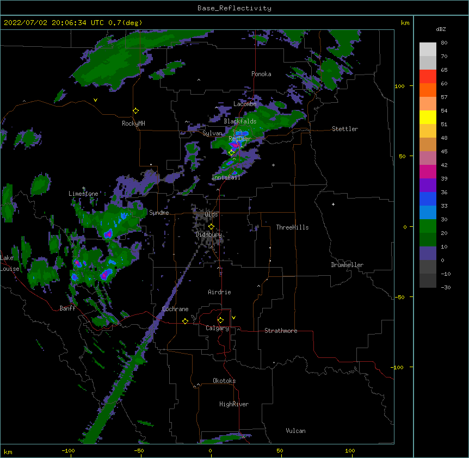
Task: Click the Didsbury town label
Action: click(208, 234)
